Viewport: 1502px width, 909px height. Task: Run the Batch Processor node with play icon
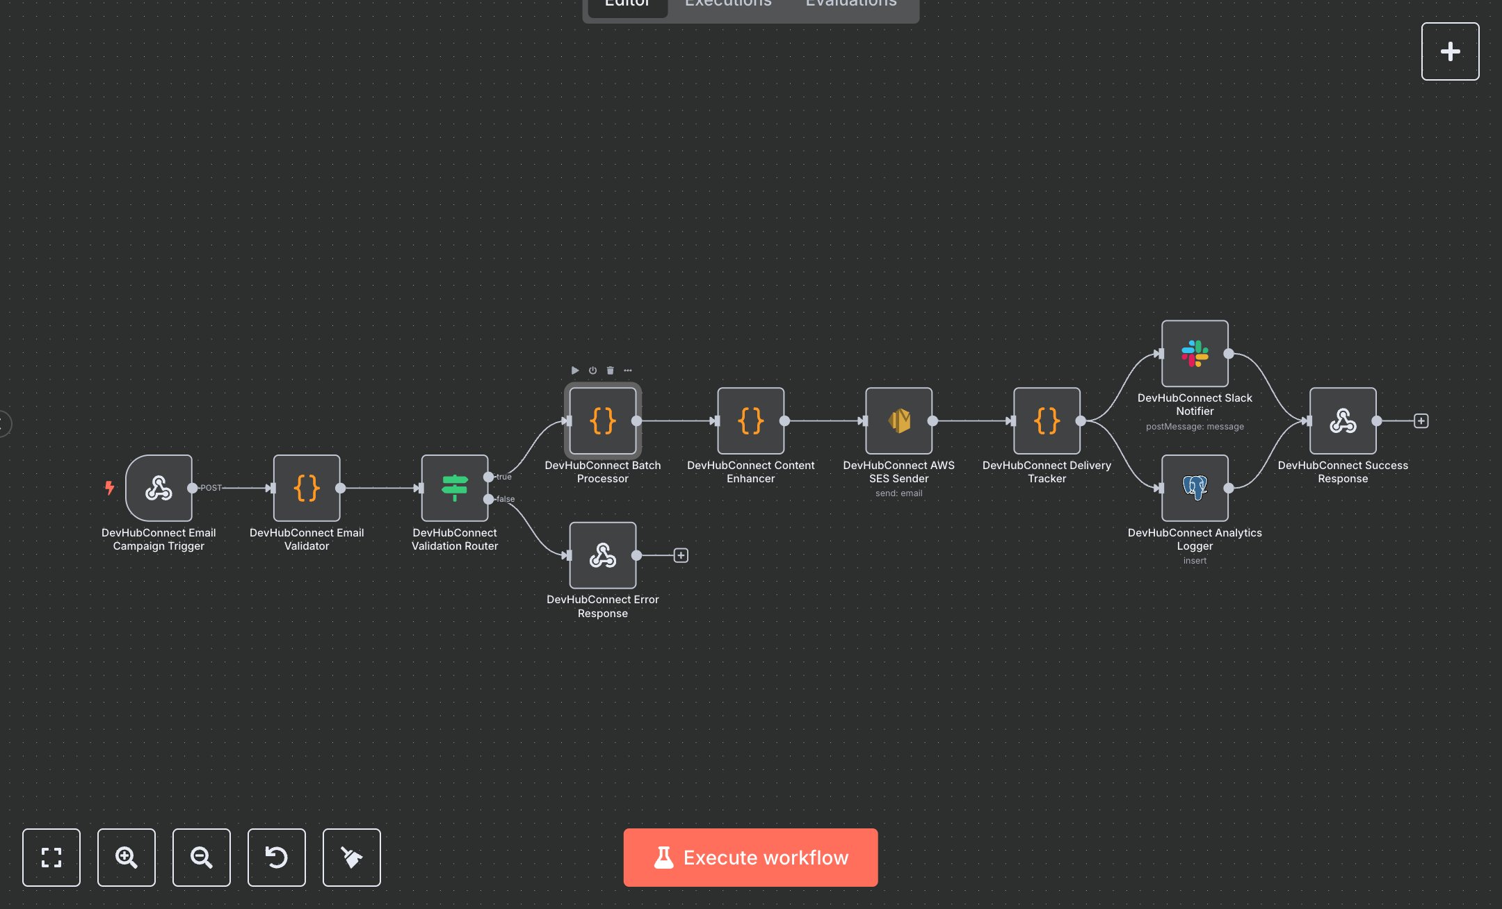[574, 370]
